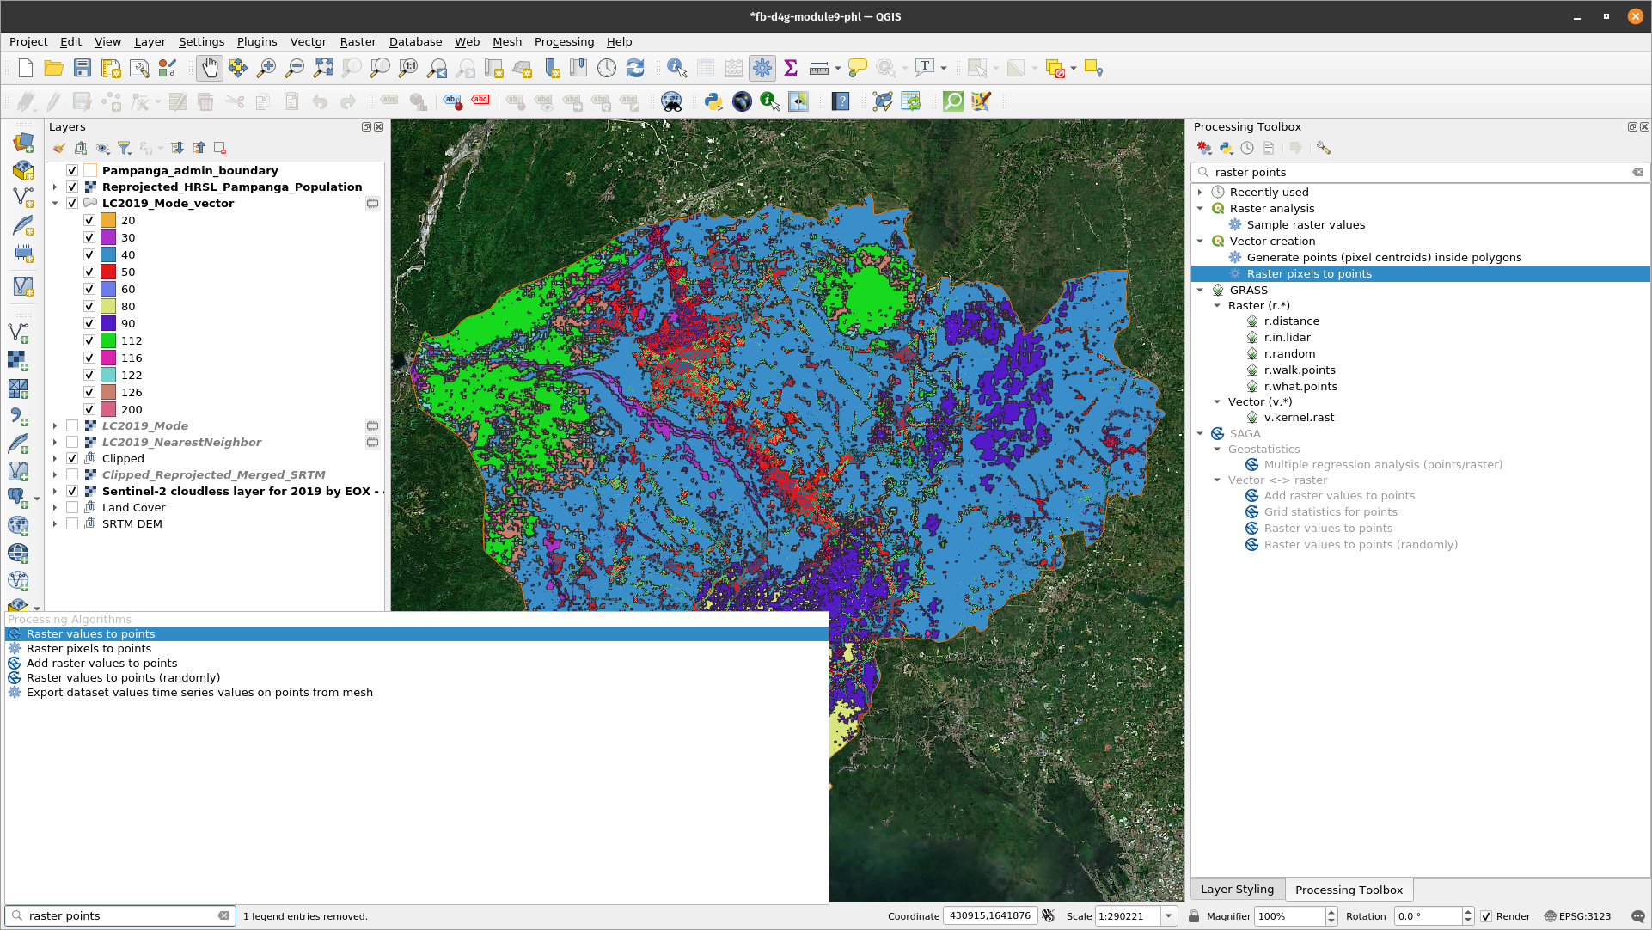Expand the GRASS tools section in toolbox
Screen dimensions: 1652x930
click(1202, 289)
